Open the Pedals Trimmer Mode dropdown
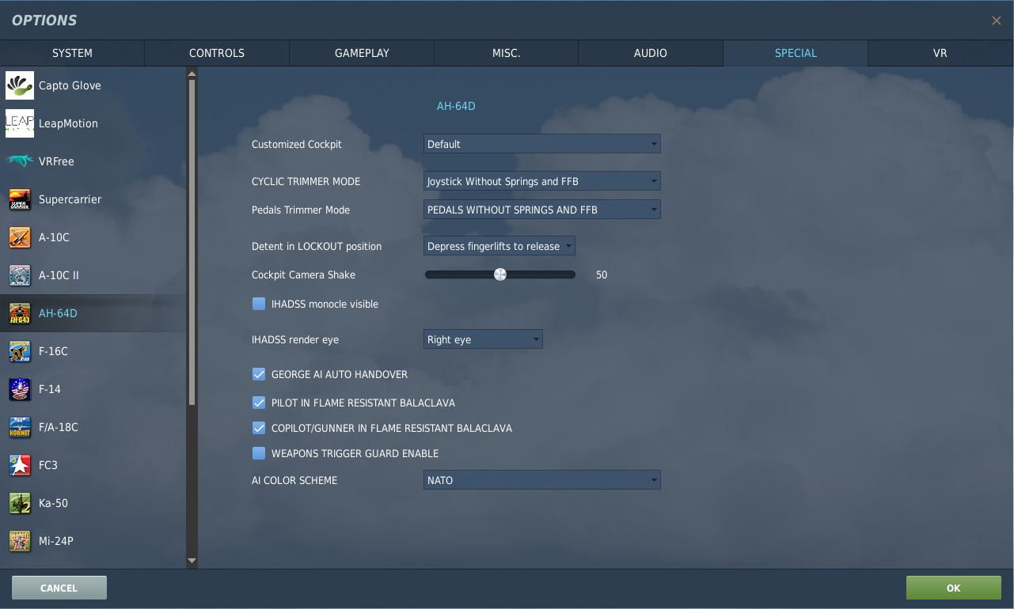This screenshot has height=609, width=1014. (542, 210)
